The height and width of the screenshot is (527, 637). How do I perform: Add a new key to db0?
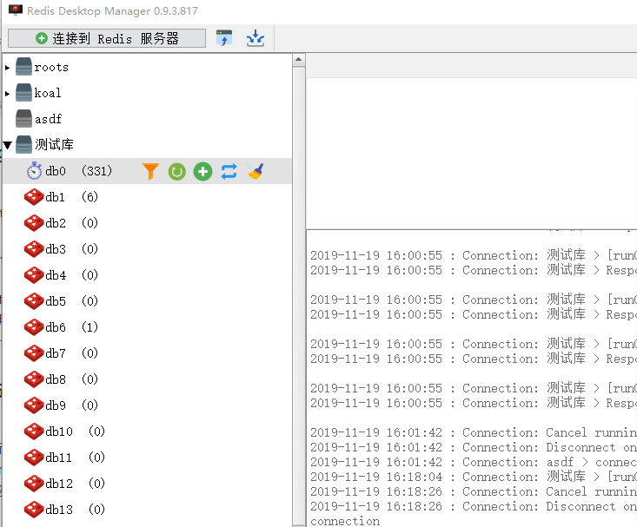click(x=202, y=171)
